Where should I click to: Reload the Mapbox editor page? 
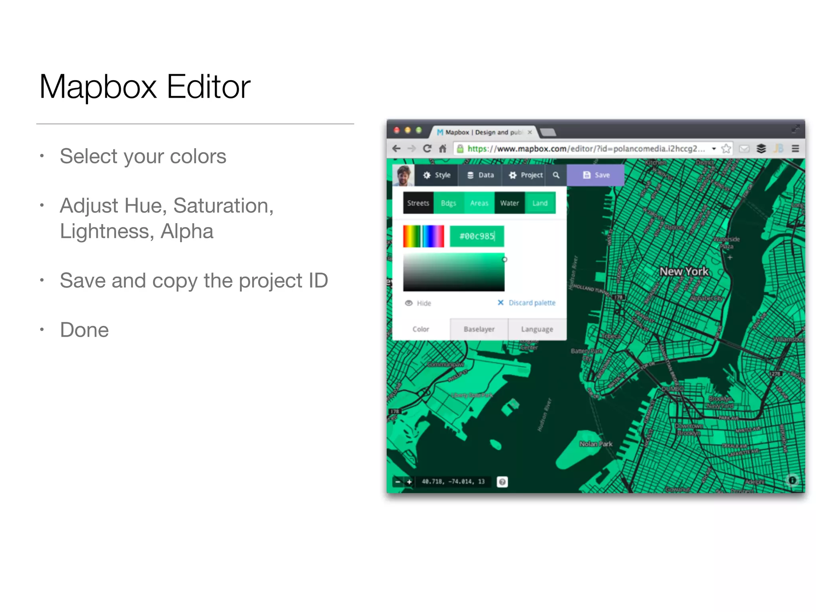point(427,149)
